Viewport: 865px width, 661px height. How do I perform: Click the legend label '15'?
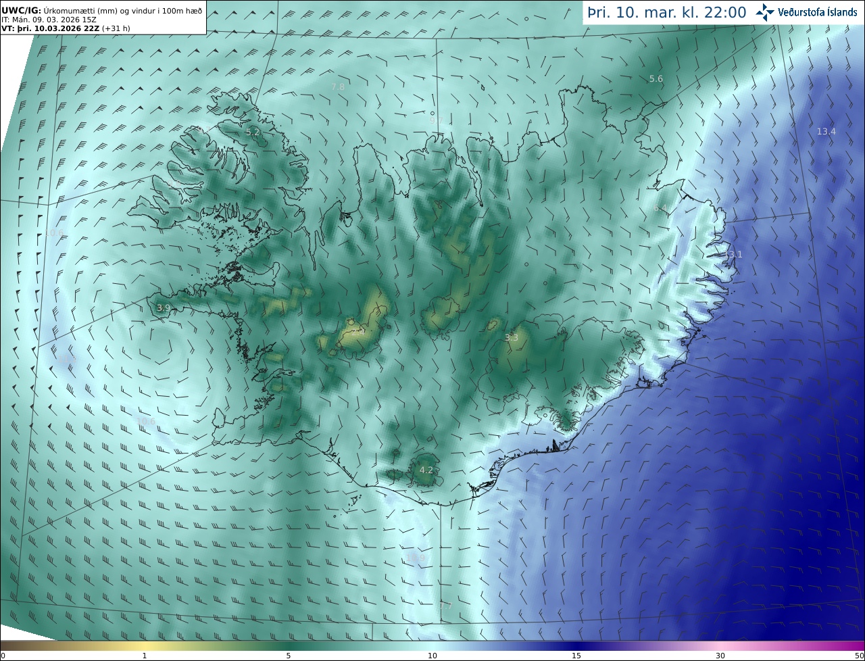point(576,656)
